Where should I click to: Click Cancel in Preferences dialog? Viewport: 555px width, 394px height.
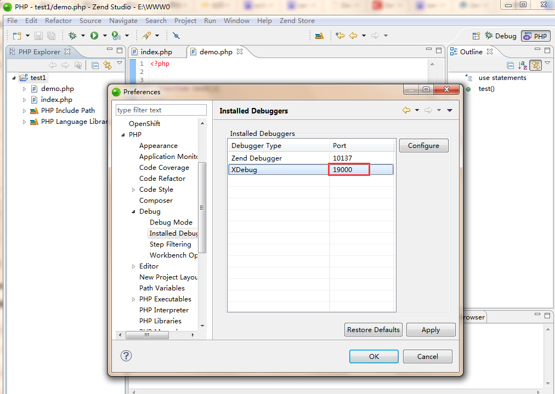click(x=427, y=357)
